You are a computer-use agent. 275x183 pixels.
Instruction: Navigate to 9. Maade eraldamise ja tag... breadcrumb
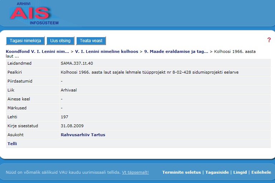tap(176, 51)
